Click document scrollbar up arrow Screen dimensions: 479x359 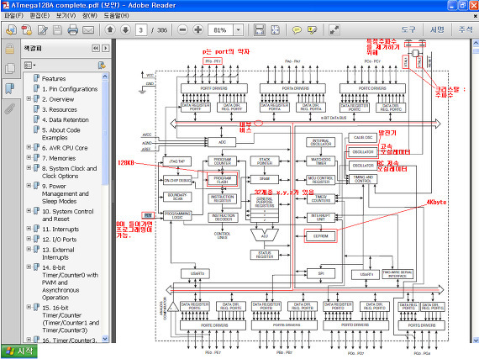click(x=476, y=43)
